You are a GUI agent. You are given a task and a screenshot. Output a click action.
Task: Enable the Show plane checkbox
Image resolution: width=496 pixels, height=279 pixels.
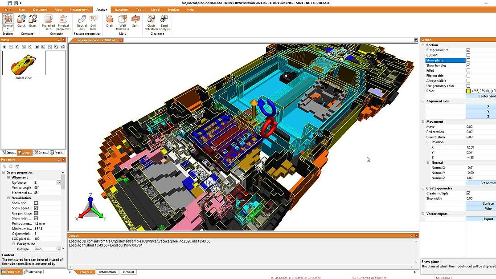pos(468,60)
